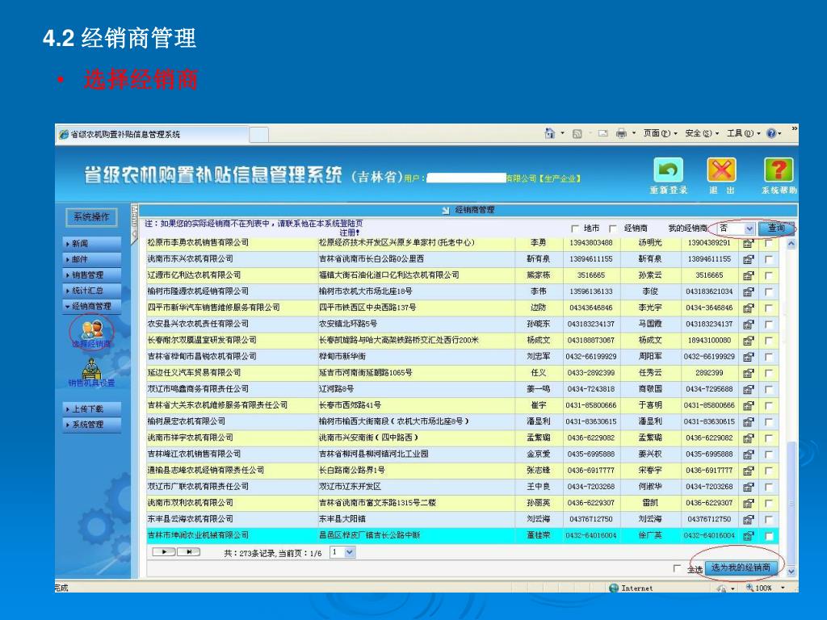Open detail icon for 吉林省大关东农机维修服务有限责任公司
Screen dimensions: 827x620
pyautogui.click(x=748, y=406)
